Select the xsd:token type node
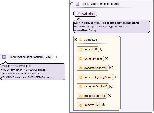This screenshot has width=154, height=113. pos(85,14)
